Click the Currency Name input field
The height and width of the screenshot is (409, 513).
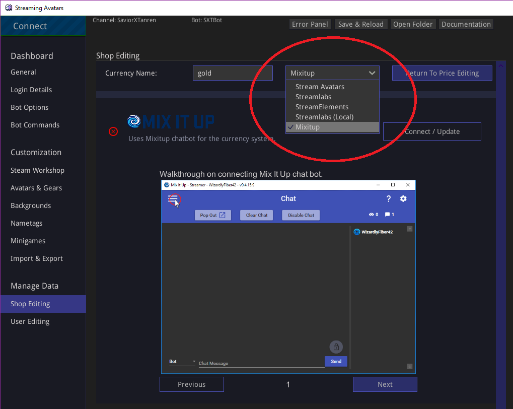(233, 73)
